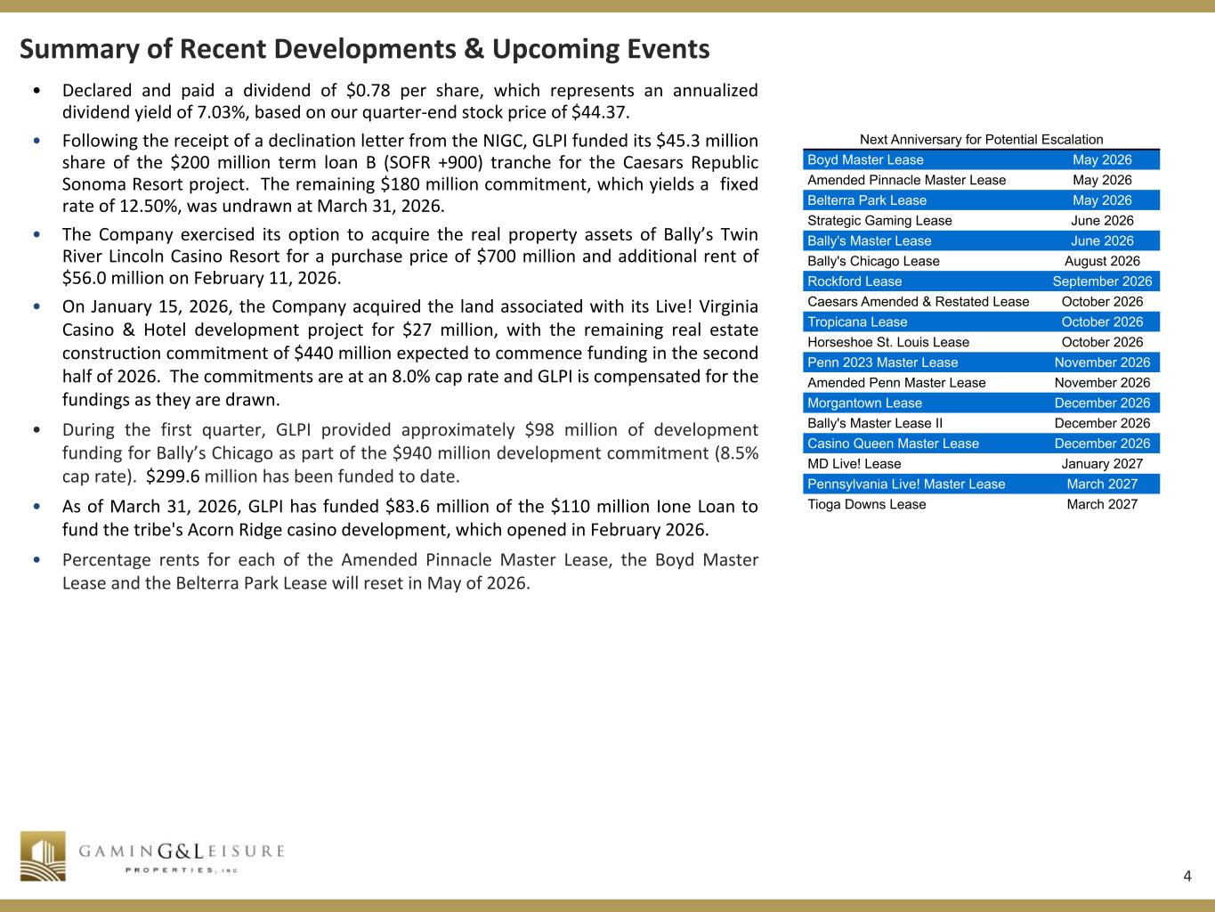Click the Gaming & Leisure Properties building logo
Screen dimensions: 1215x912
coord(43,856)
